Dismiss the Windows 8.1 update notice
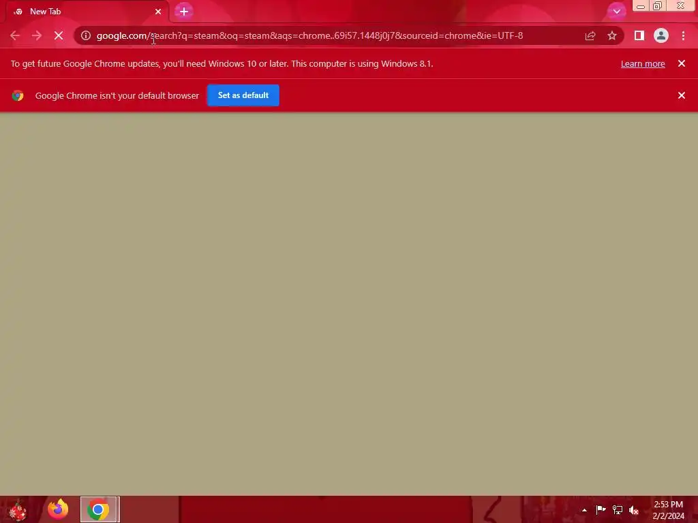This screenshot has width=698, height=523. 682,63
